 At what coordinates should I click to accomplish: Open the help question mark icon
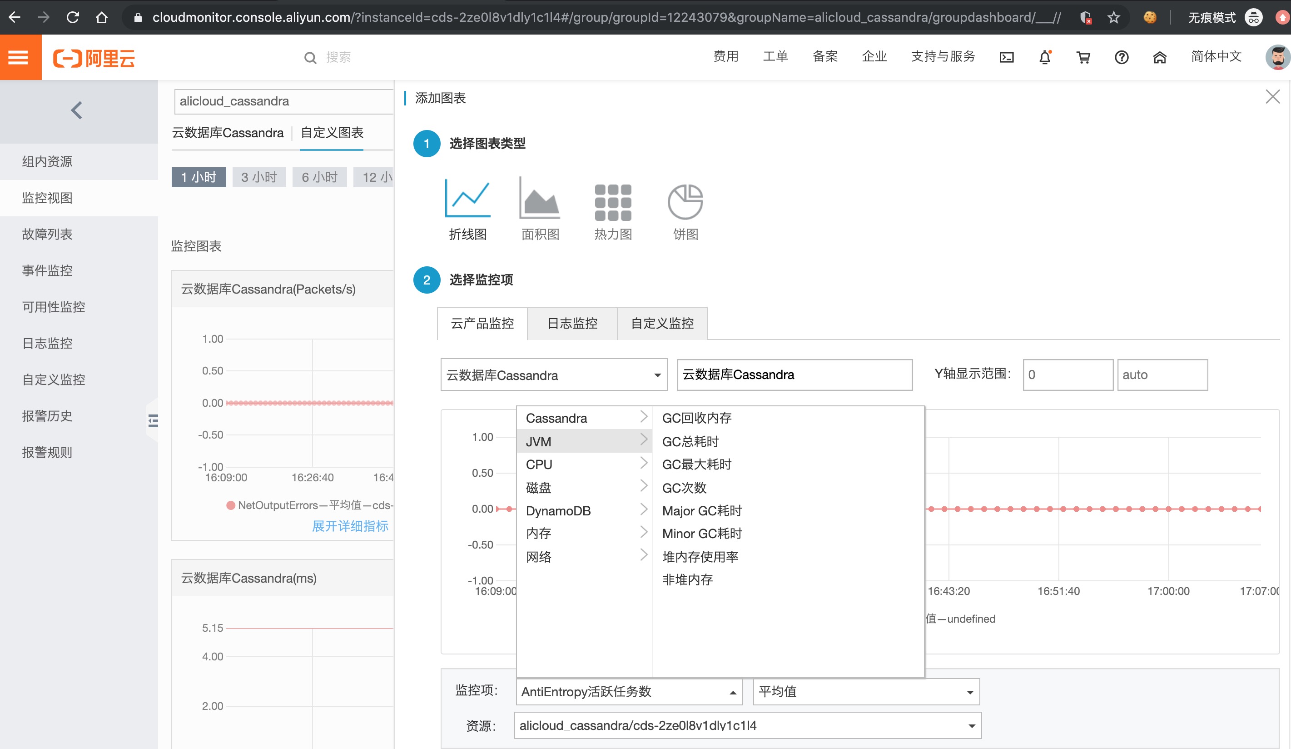[1122, 57]
